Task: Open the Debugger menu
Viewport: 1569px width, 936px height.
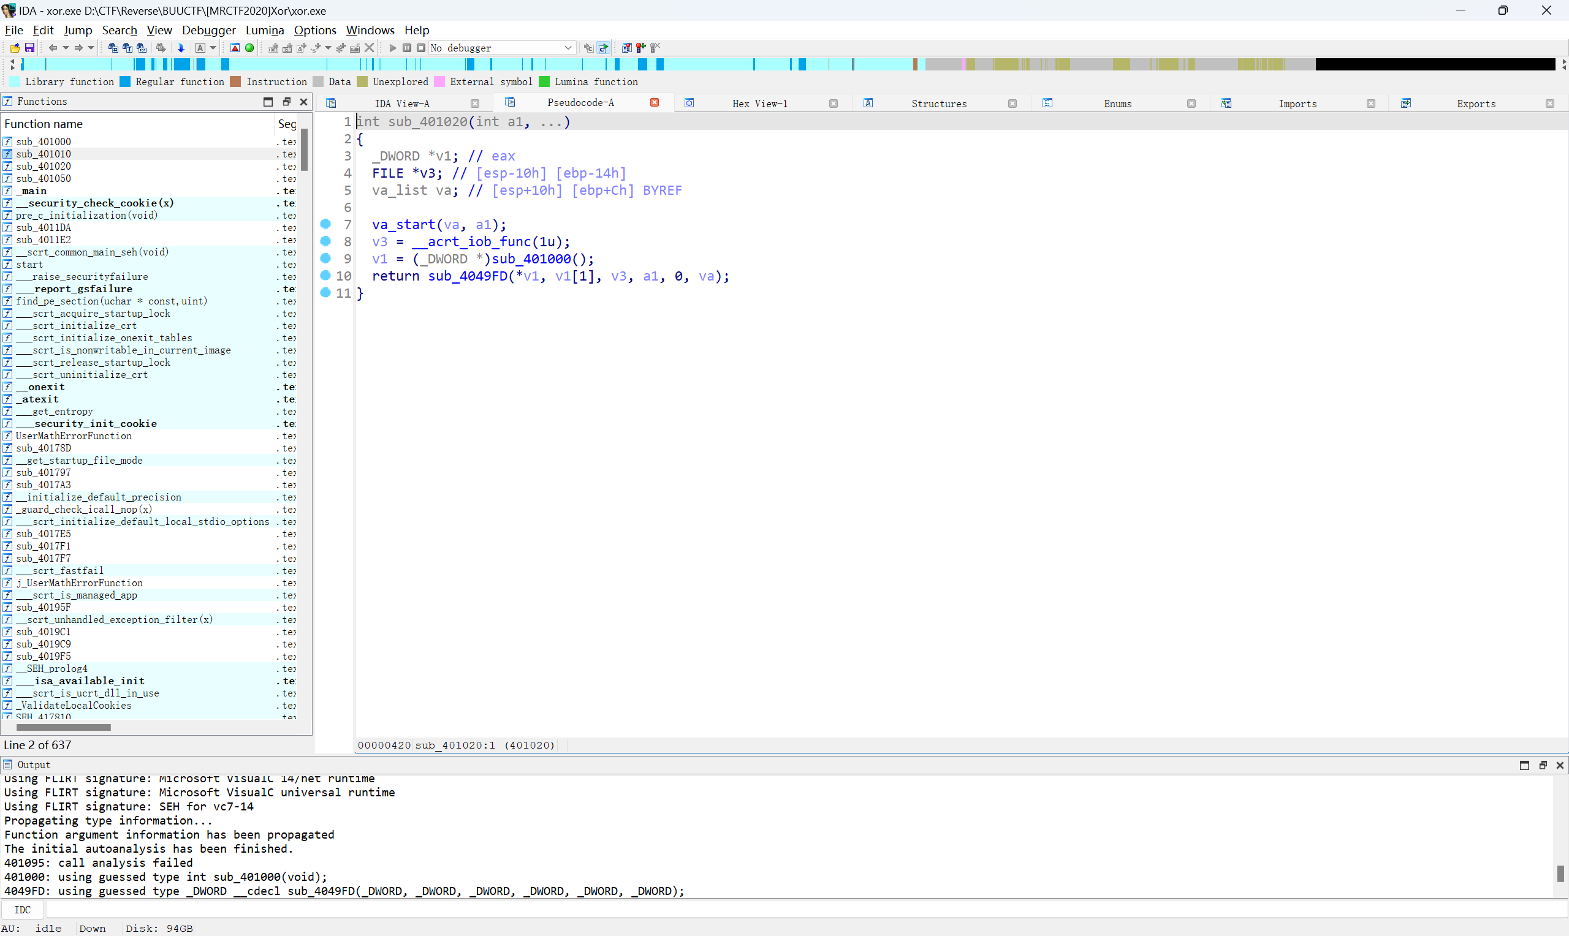Action: coord(209,30)
